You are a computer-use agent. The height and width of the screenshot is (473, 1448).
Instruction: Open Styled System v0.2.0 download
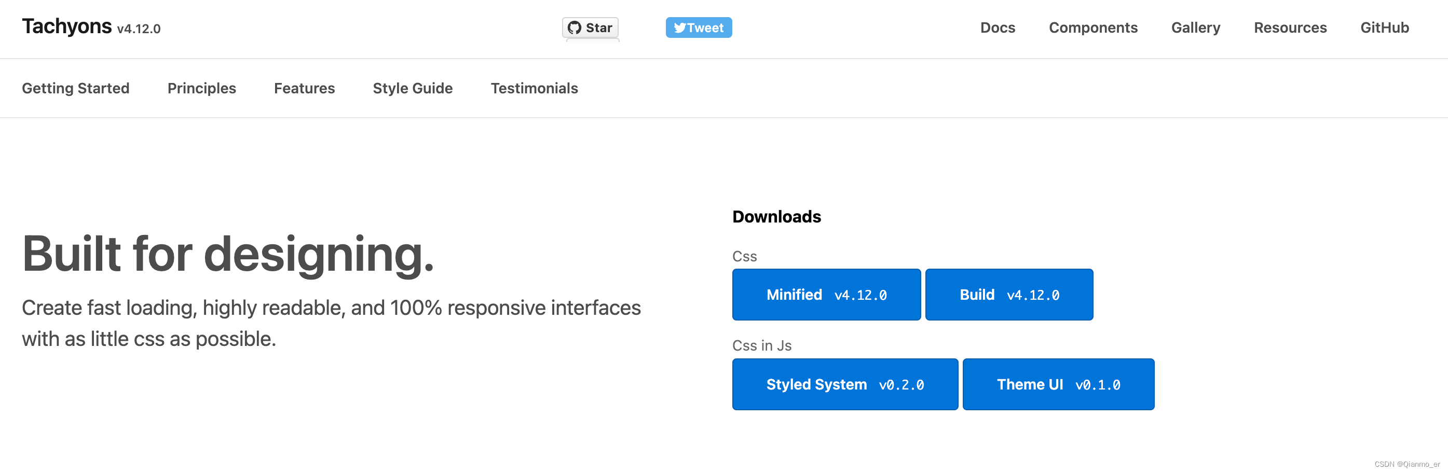(x=845, y=384)
